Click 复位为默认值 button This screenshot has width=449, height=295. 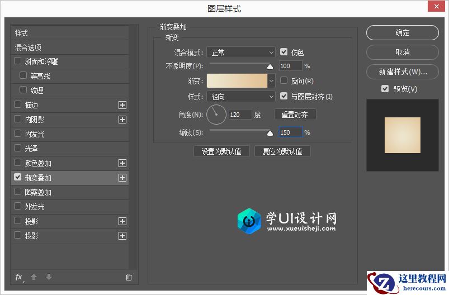point(282,151)
